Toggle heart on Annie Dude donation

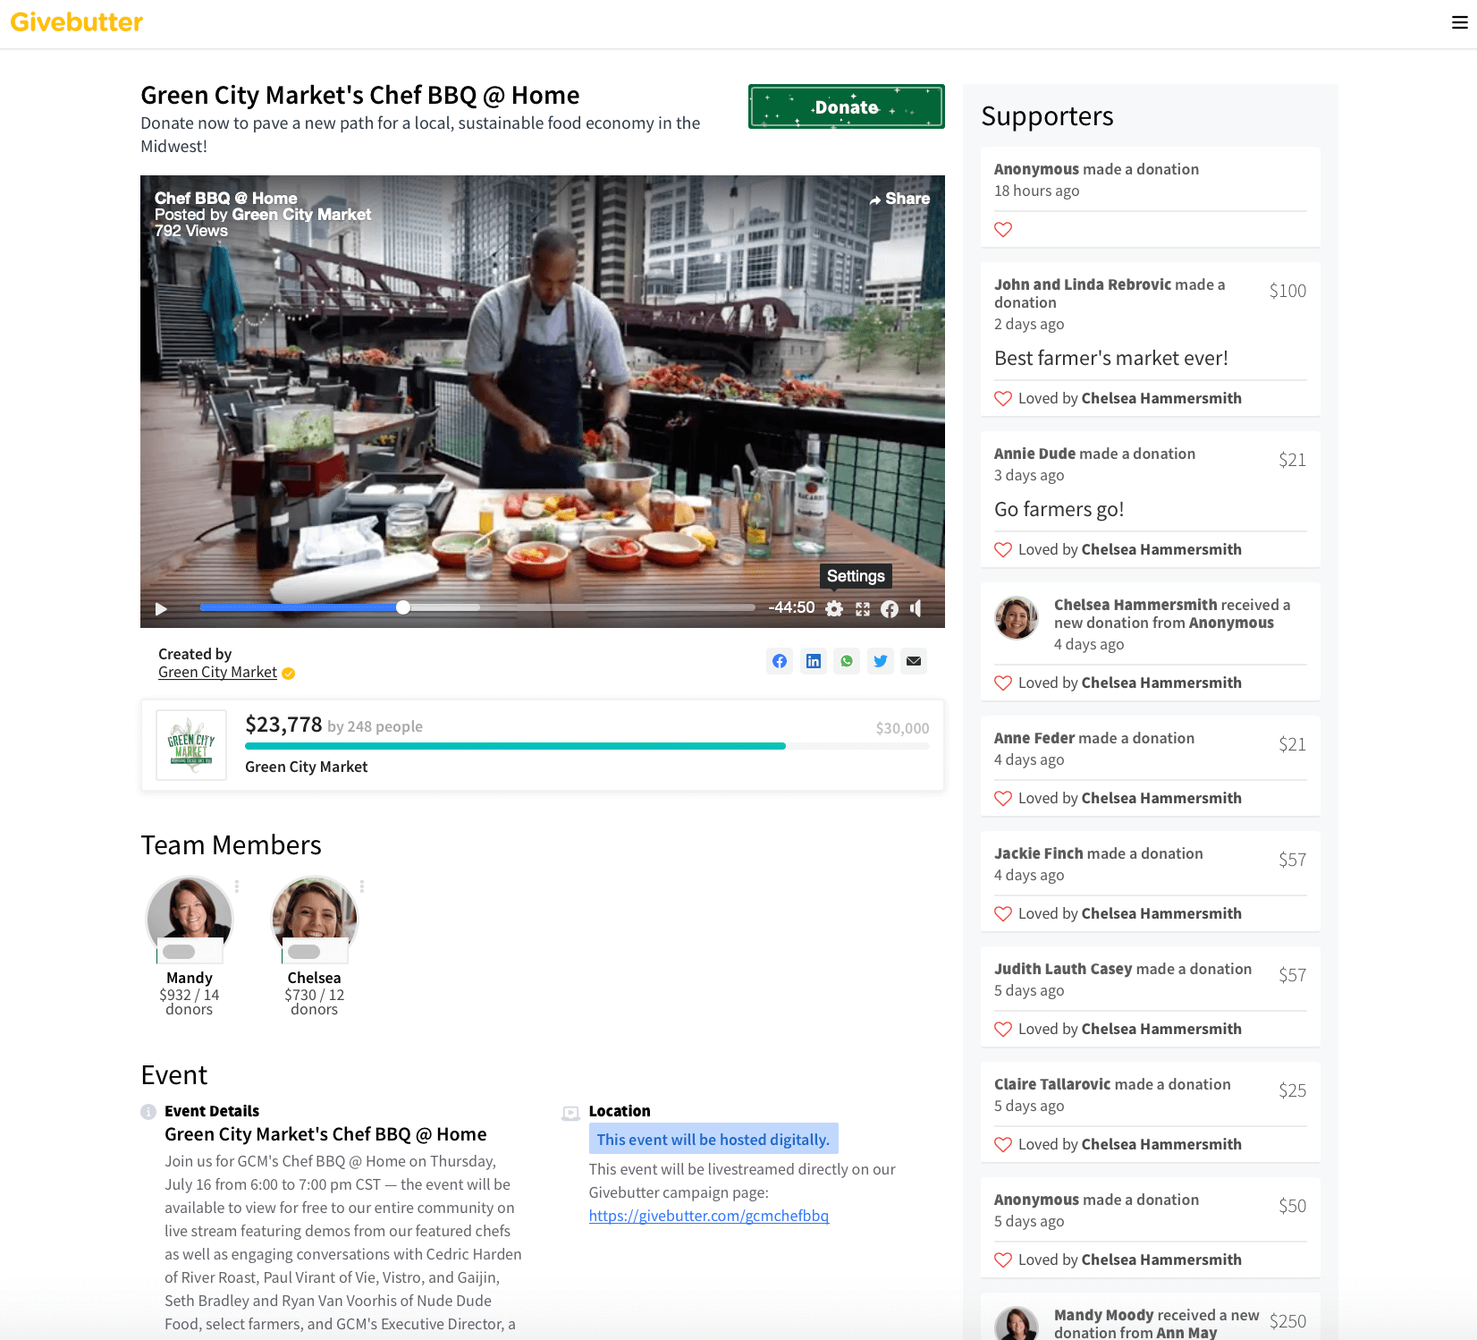pos(1003,549)
